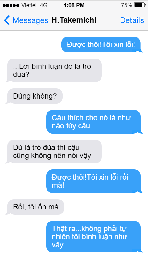
Task: Tap the word "vậy" in last bubble
Action: point(57,245)
